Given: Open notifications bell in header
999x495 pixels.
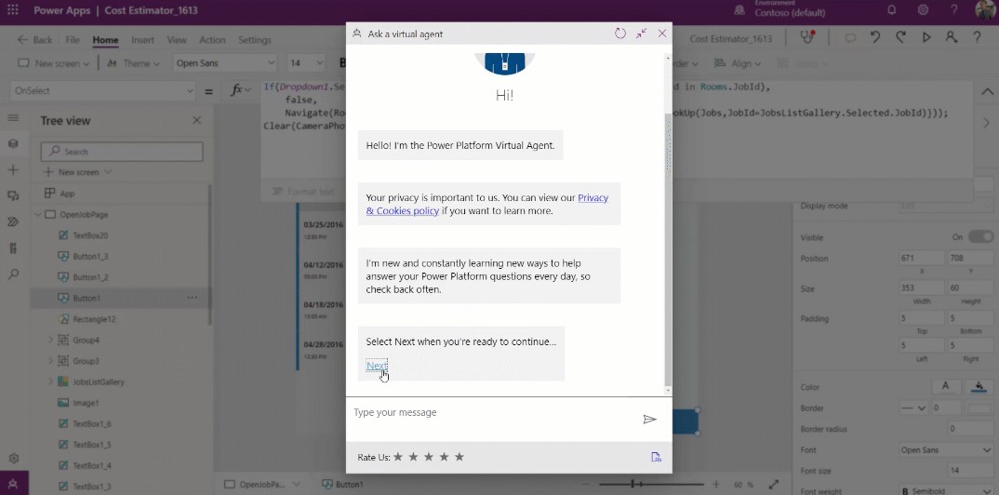Looking at the screenshot, I should coord(891,10).
